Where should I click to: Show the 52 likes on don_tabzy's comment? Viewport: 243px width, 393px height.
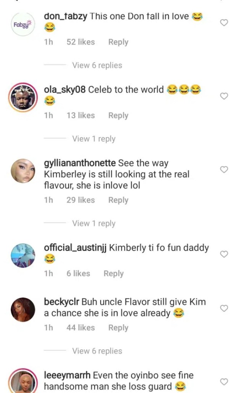80,42
